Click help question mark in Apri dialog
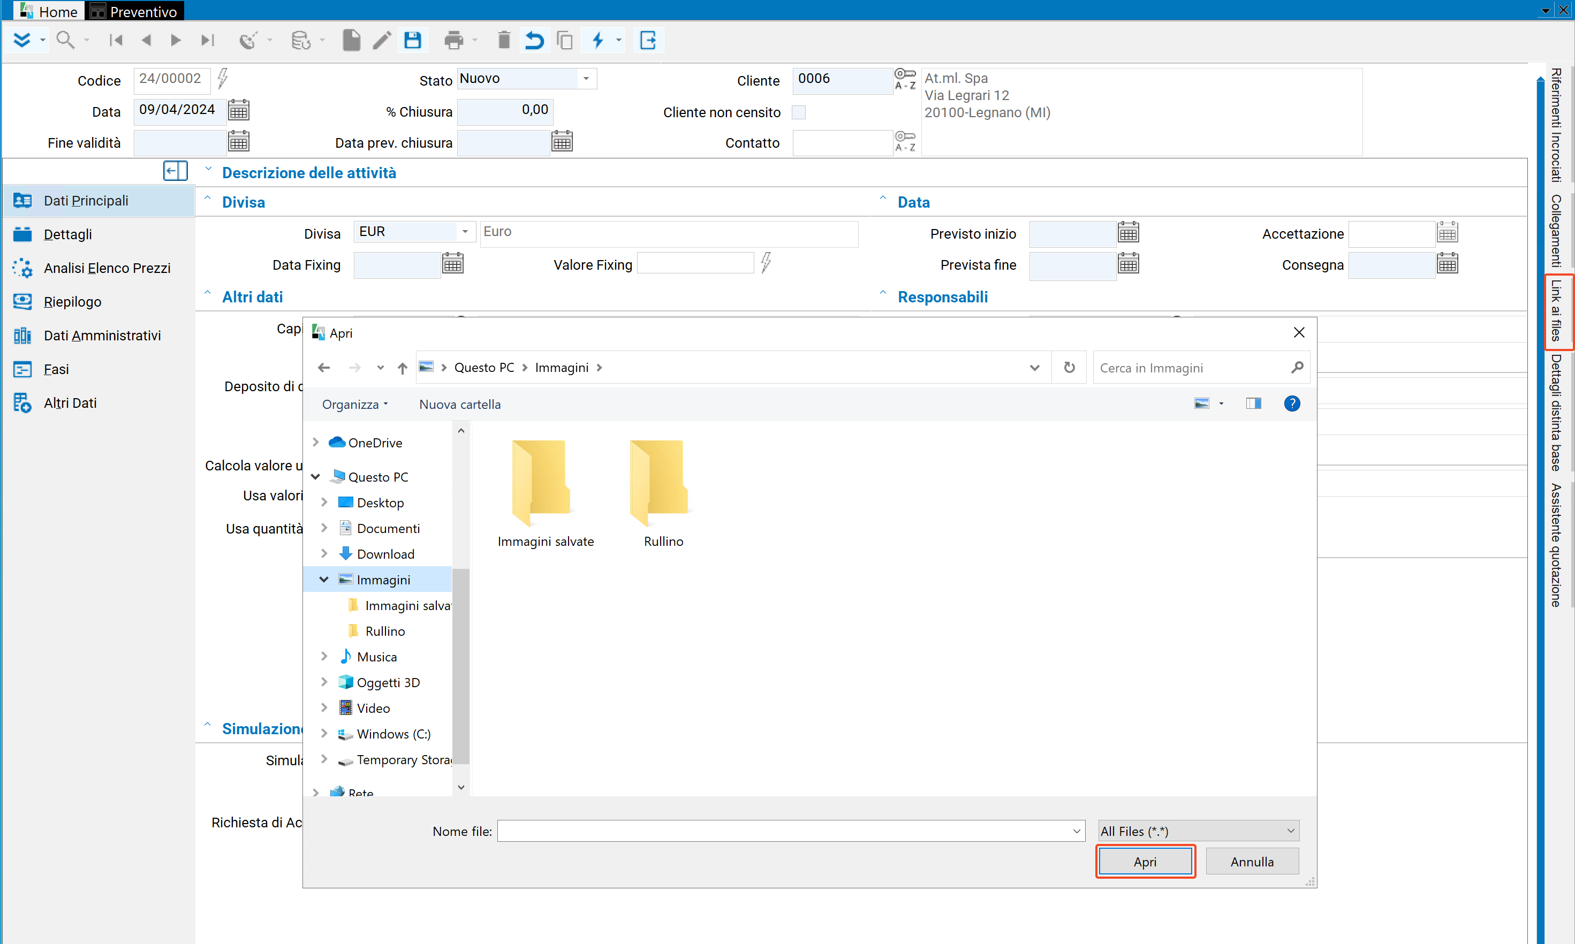The image size is (1575, 944). (1292, 404)
